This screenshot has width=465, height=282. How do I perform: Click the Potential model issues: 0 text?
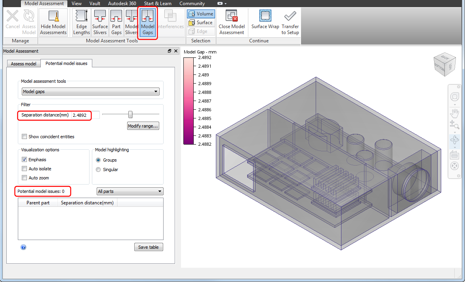coord(41,191)
